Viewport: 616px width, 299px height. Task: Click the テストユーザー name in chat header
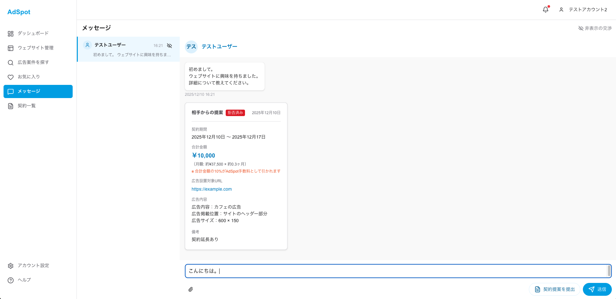(219, 47)
